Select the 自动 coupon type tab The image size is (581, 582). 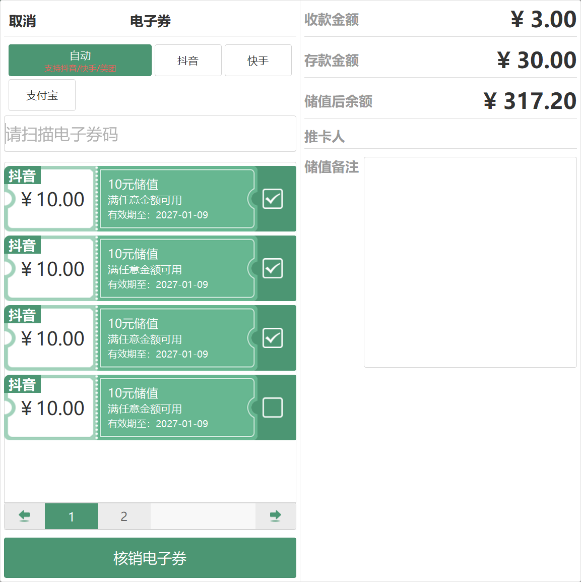[80, 61]
